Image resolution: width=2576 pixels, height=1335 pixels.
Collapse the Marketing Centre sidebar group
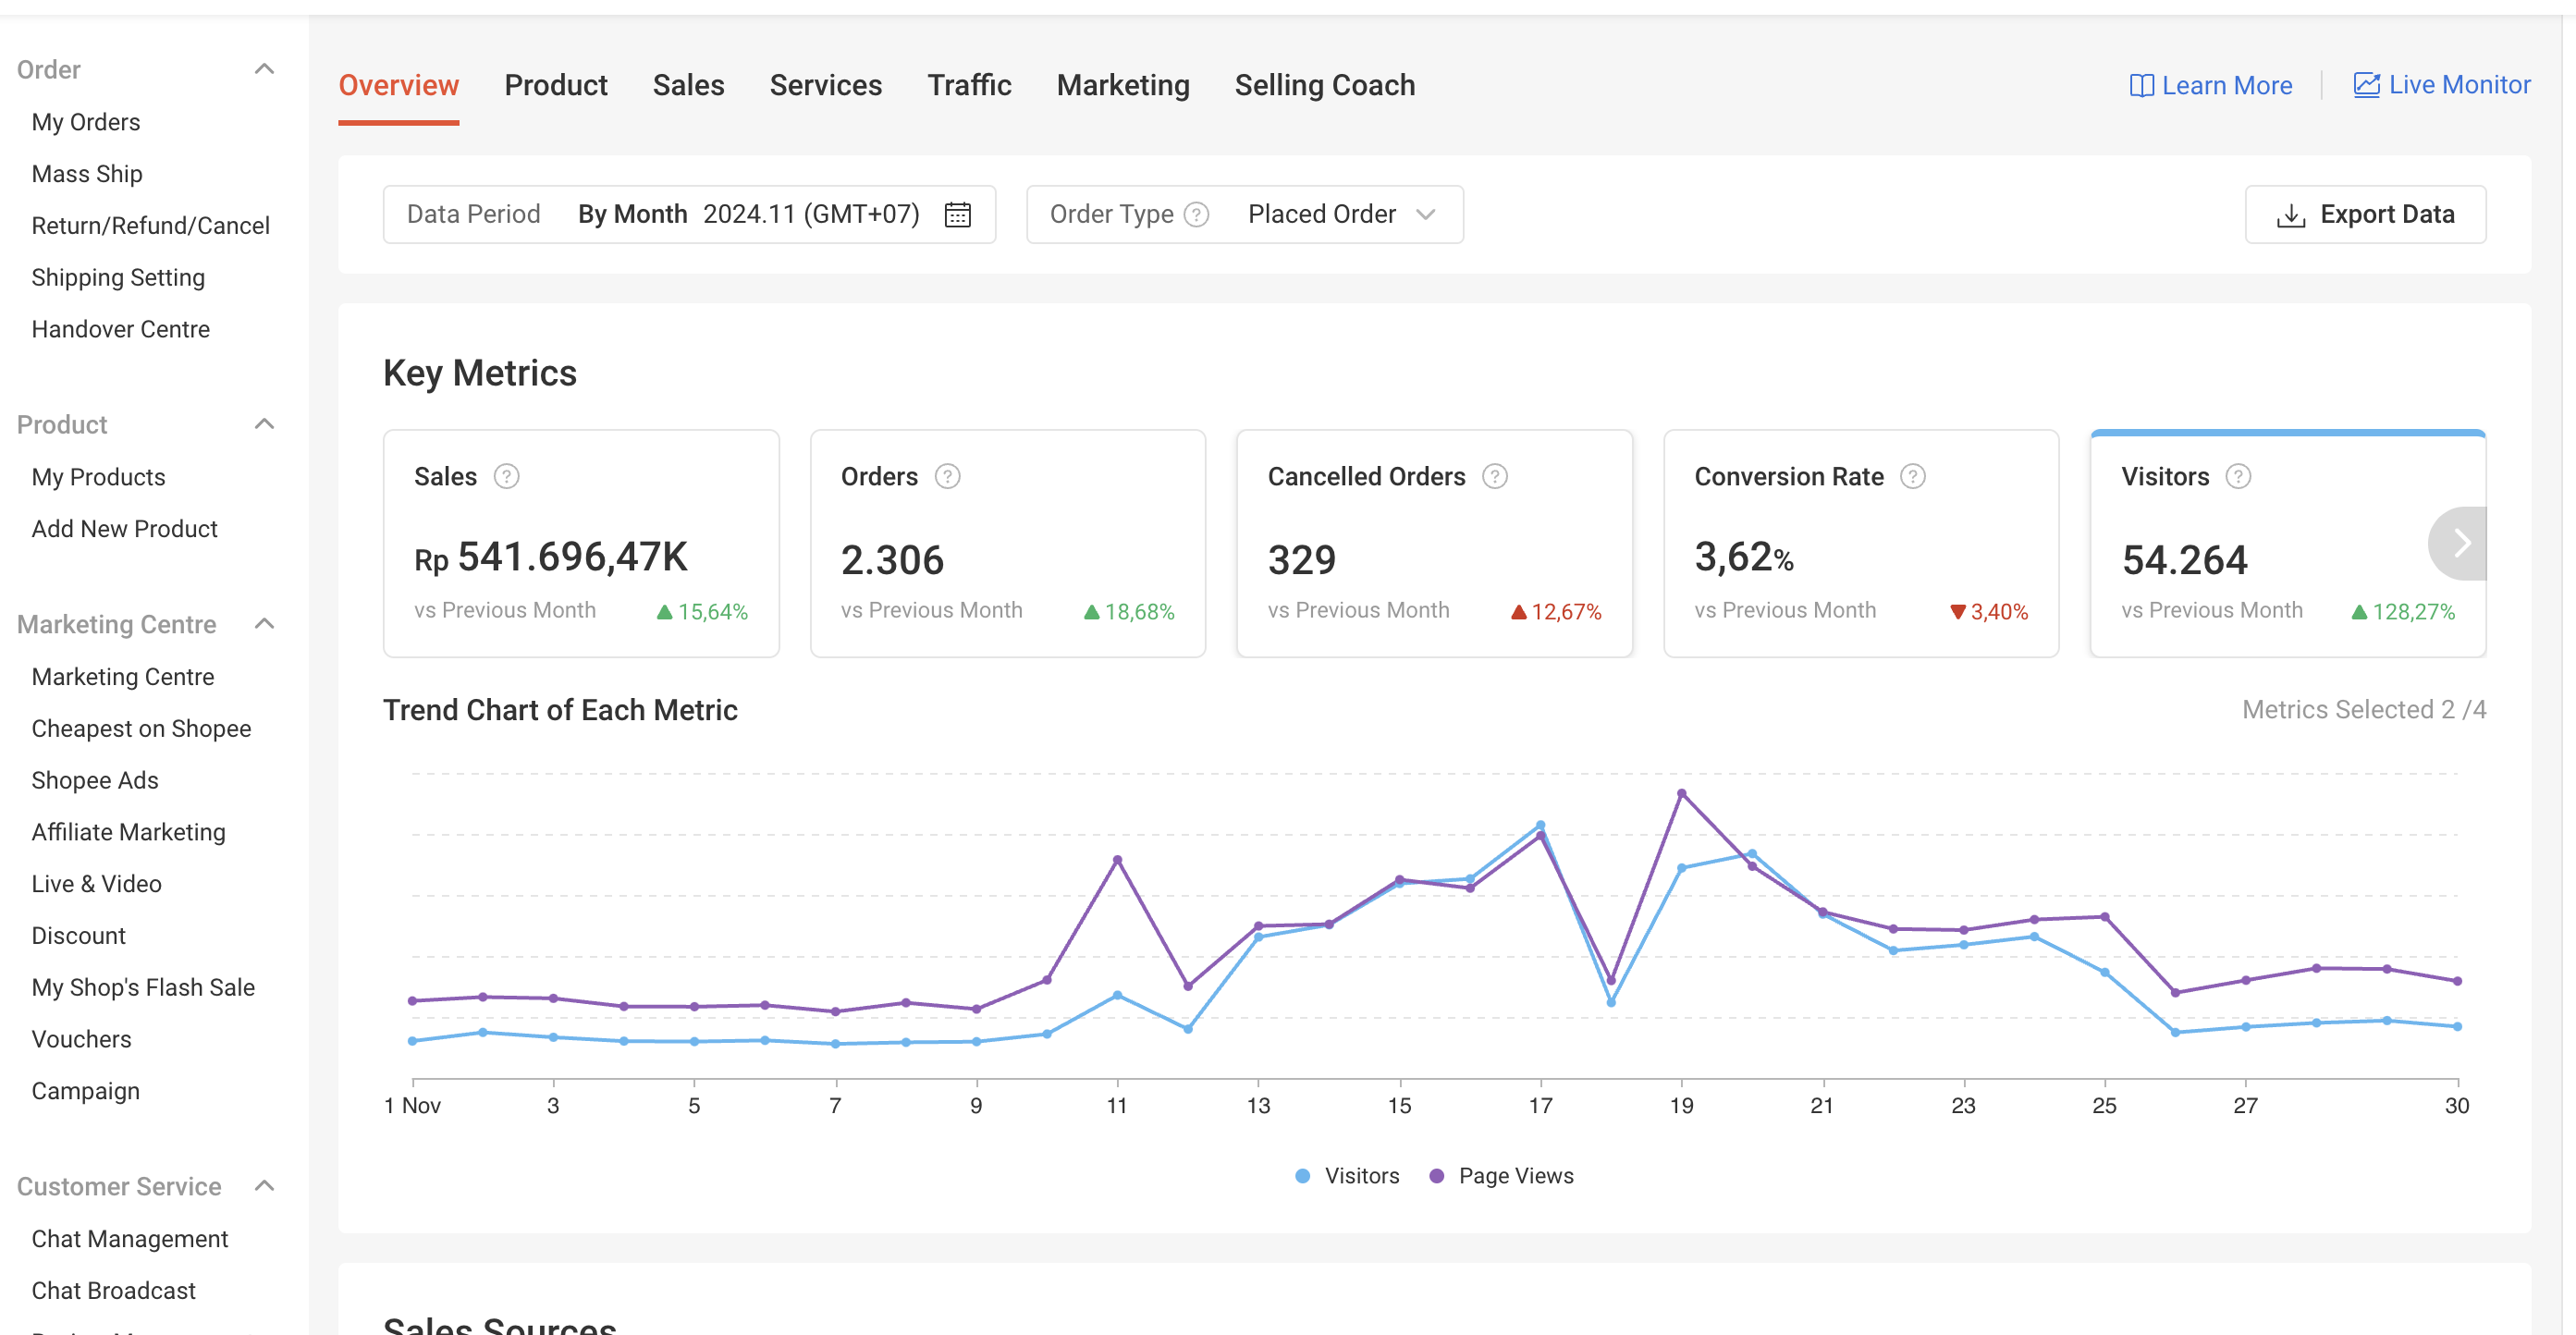click(x=264, y=624)
